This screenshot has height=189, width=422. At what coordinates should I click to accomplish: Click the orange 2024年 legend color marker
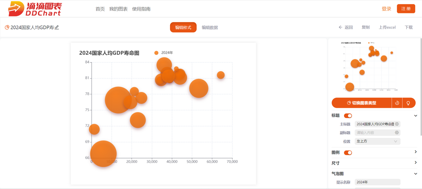156,53
